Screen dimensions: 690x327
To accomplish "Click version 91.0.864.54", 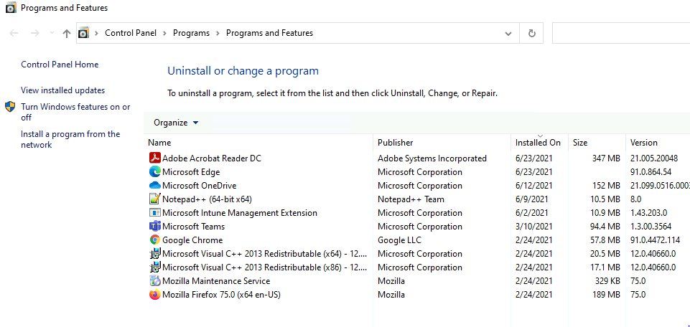I will 651,172.
